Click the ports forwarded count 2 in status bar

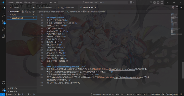pyautogui.click(x=29, y=94)
